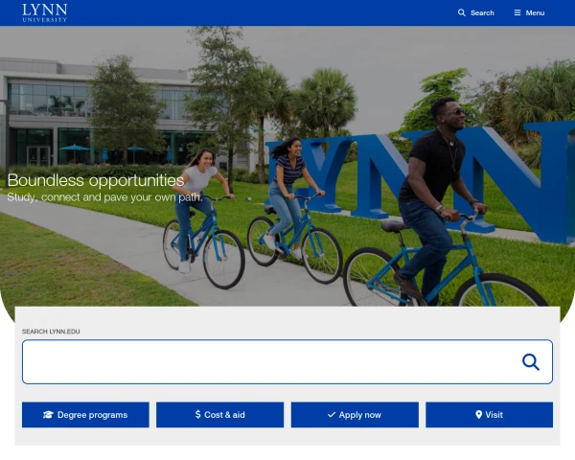This screenshot has width=575, height=460.
Task: Select the Apply now button
Action: click(355, 415)
